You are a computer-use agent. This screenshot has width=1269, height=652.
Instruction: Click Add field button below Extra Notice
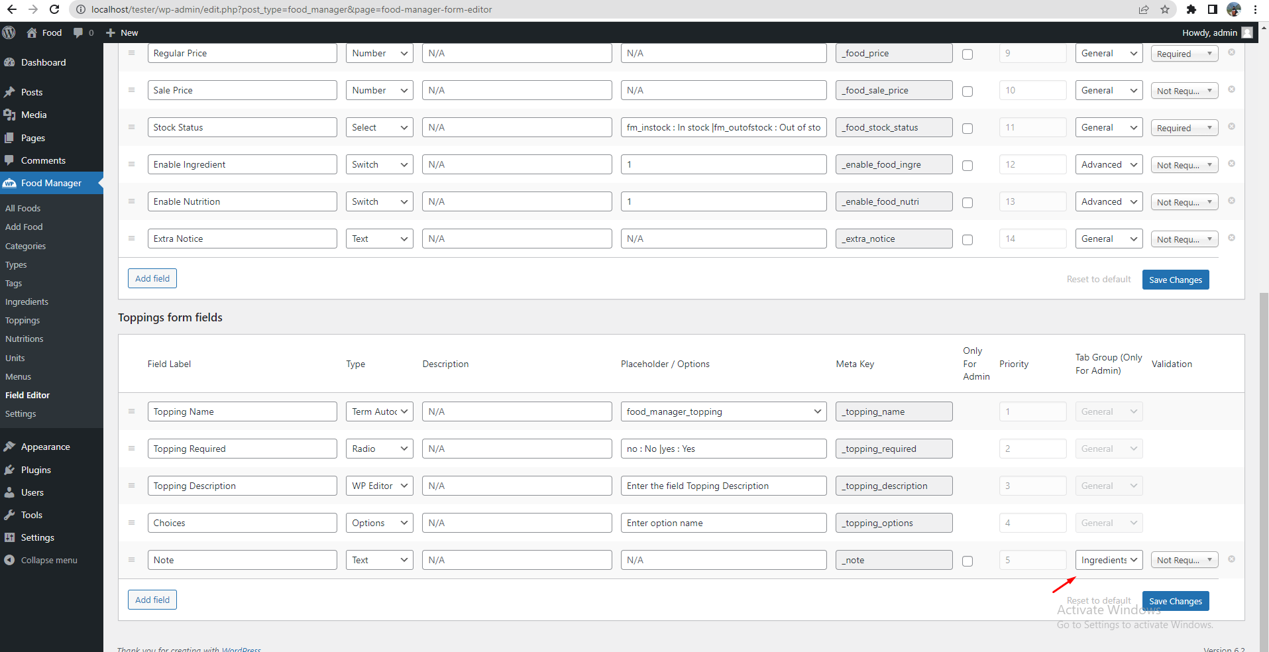pyautogui.click(x=152, y=278)
